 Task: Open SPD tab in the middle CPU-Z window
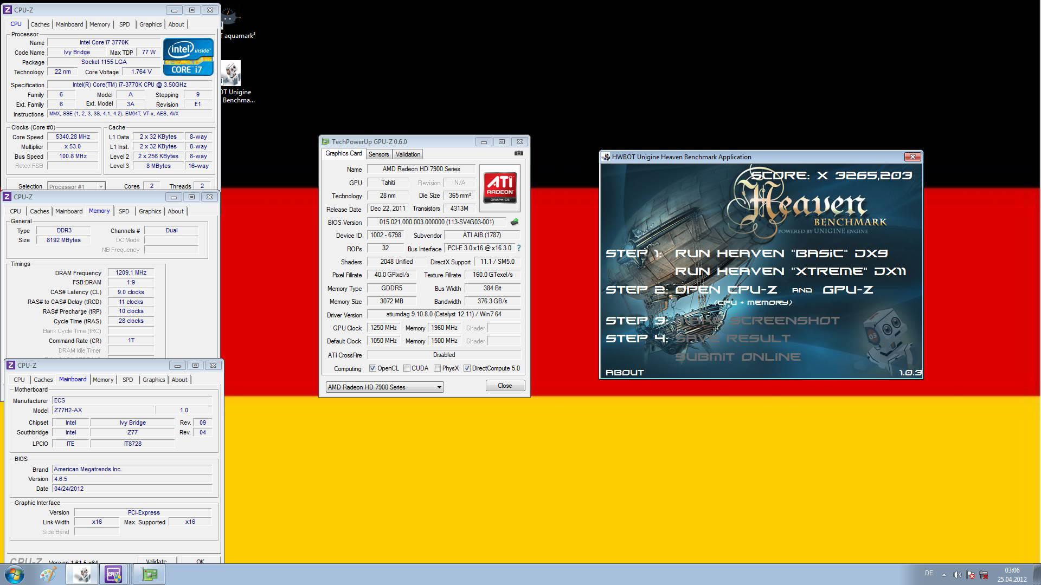pos(124,211)
